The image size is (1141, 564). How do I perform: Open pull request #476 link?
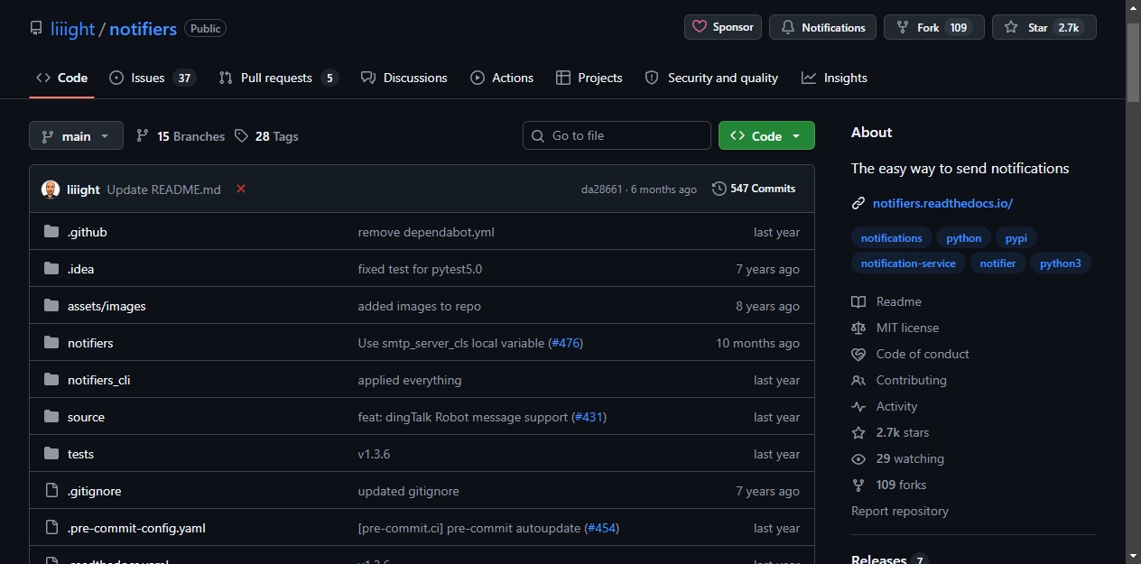coord(566,343)
